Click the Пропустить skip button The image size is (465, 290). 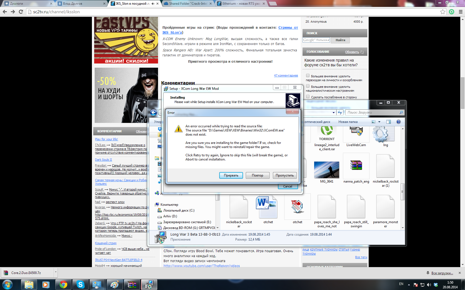point(285,175)
